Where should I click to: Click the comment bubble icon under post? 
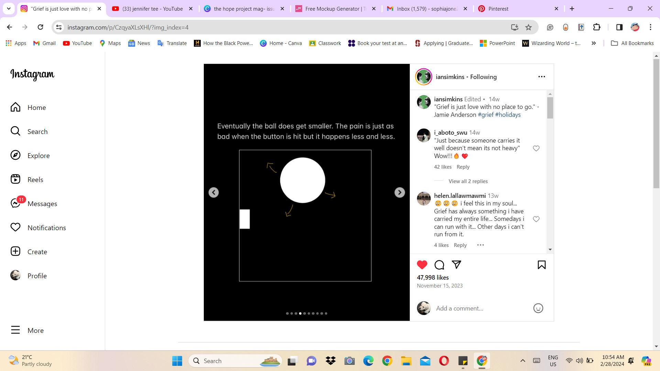point(439,265)
